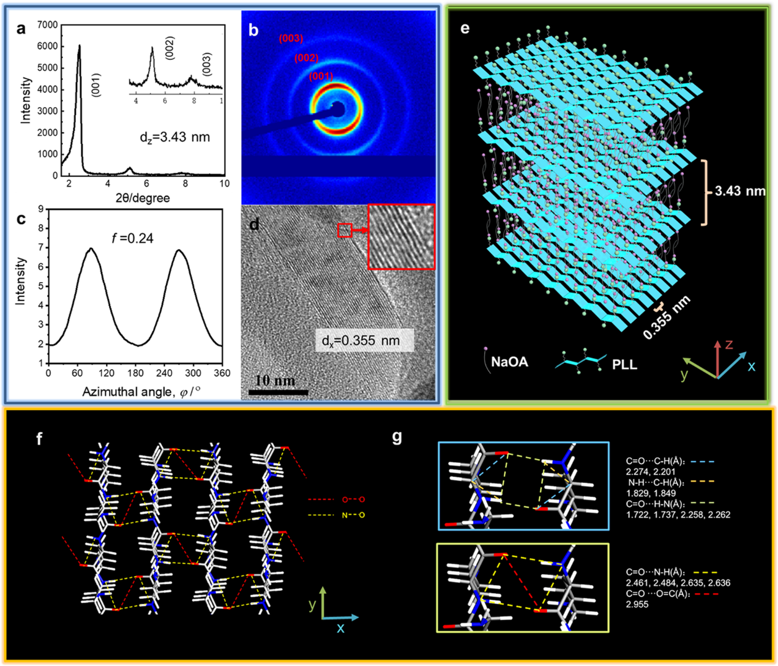Click the red (003) ring label

[291, 39]
